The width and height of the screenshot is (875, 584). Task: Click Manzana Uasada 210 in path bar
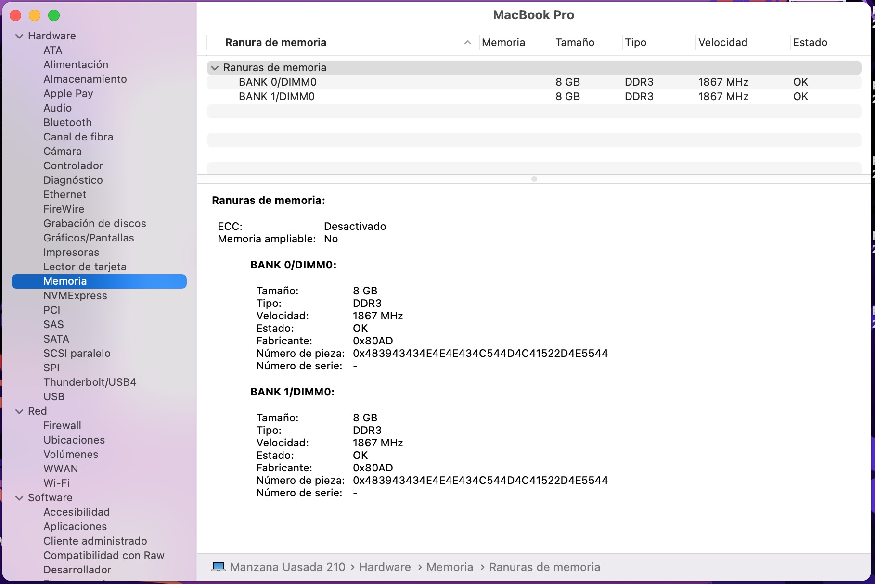click(287, 567)
